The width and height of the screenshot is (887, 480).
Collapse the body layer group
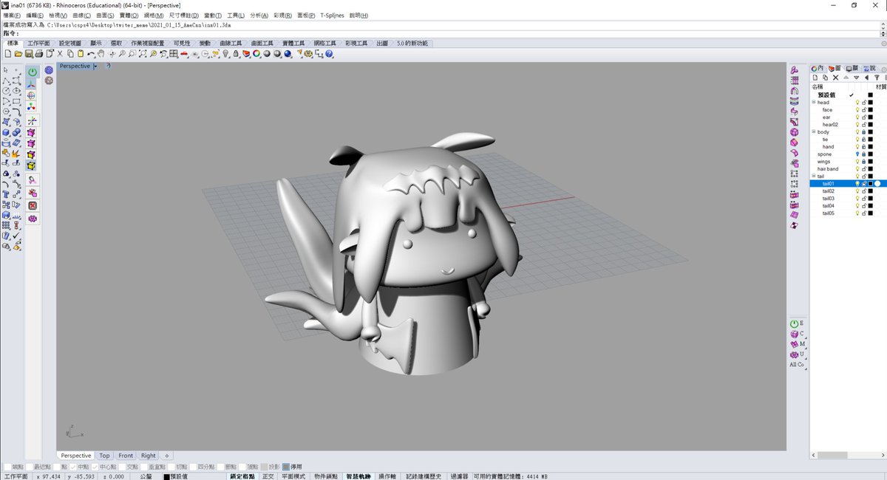point(814,132)
